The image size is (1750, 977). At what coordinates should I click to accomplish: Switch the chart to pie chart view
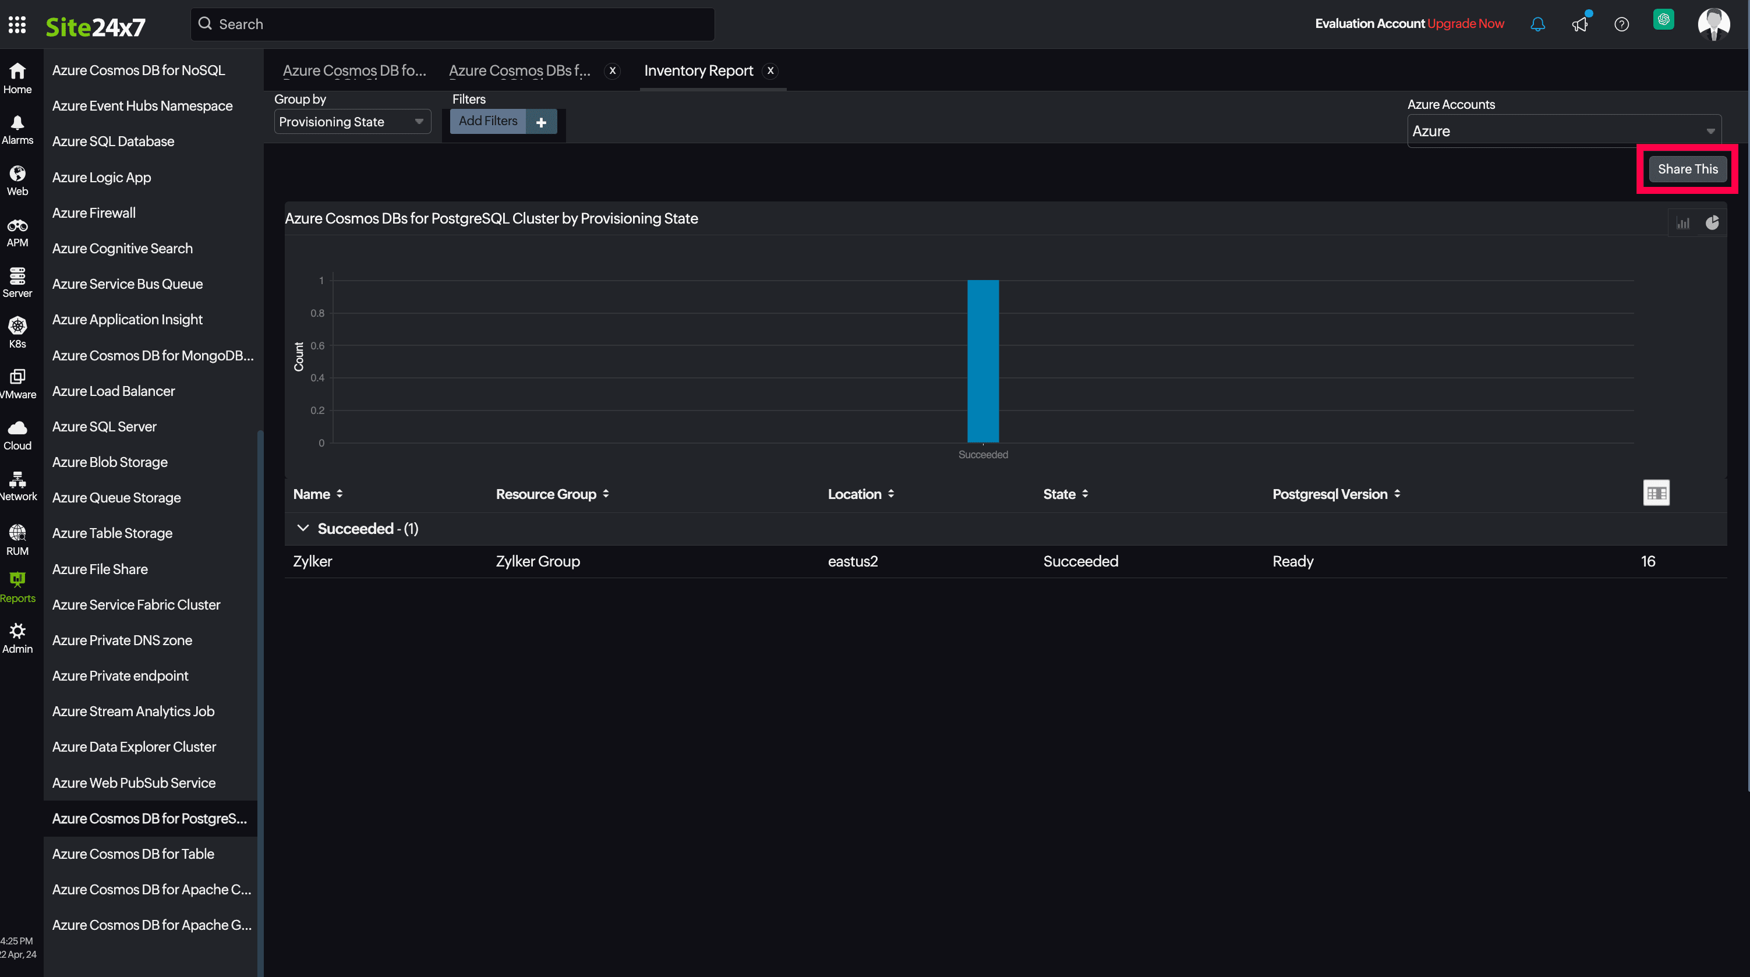[x=1713, y=222]
